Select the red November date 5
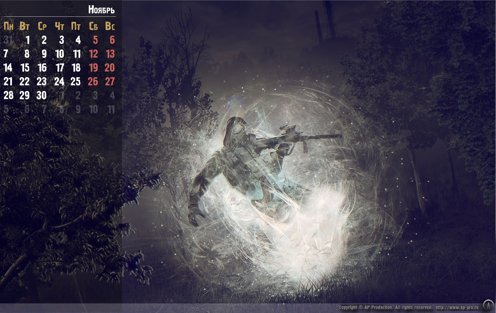This screenshot has width=496, height=313. (95, 40)
